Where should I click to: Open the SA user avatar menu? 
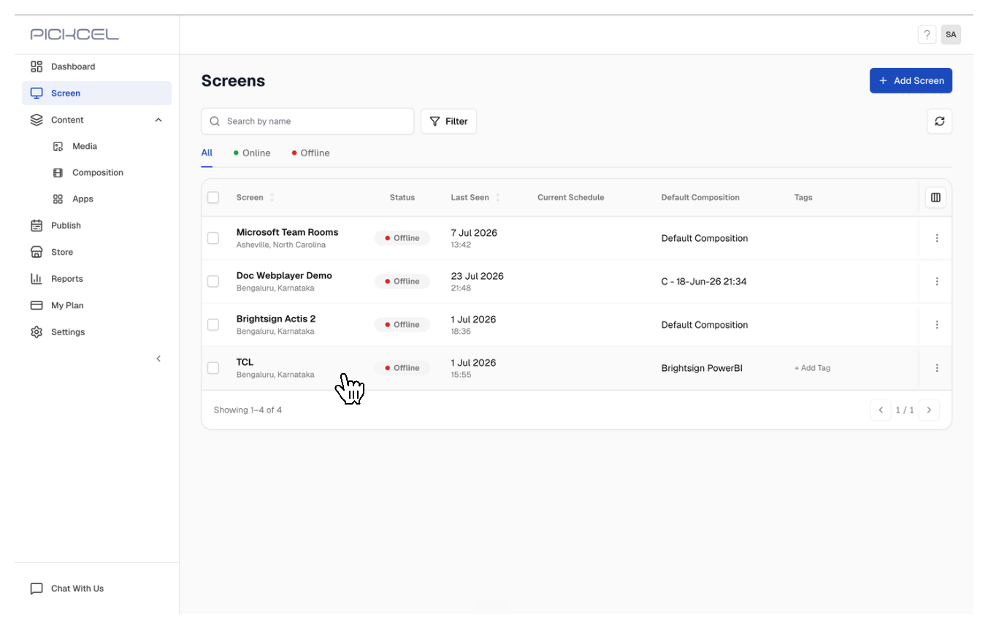(951, 34)
